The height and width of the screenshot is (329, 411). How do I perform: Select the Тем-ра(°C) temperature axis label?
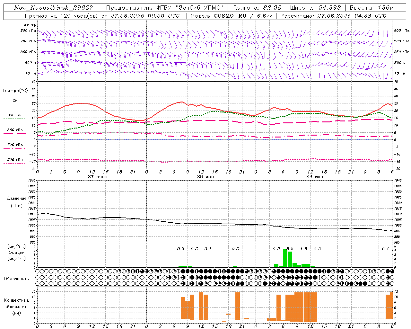(15, 91)
